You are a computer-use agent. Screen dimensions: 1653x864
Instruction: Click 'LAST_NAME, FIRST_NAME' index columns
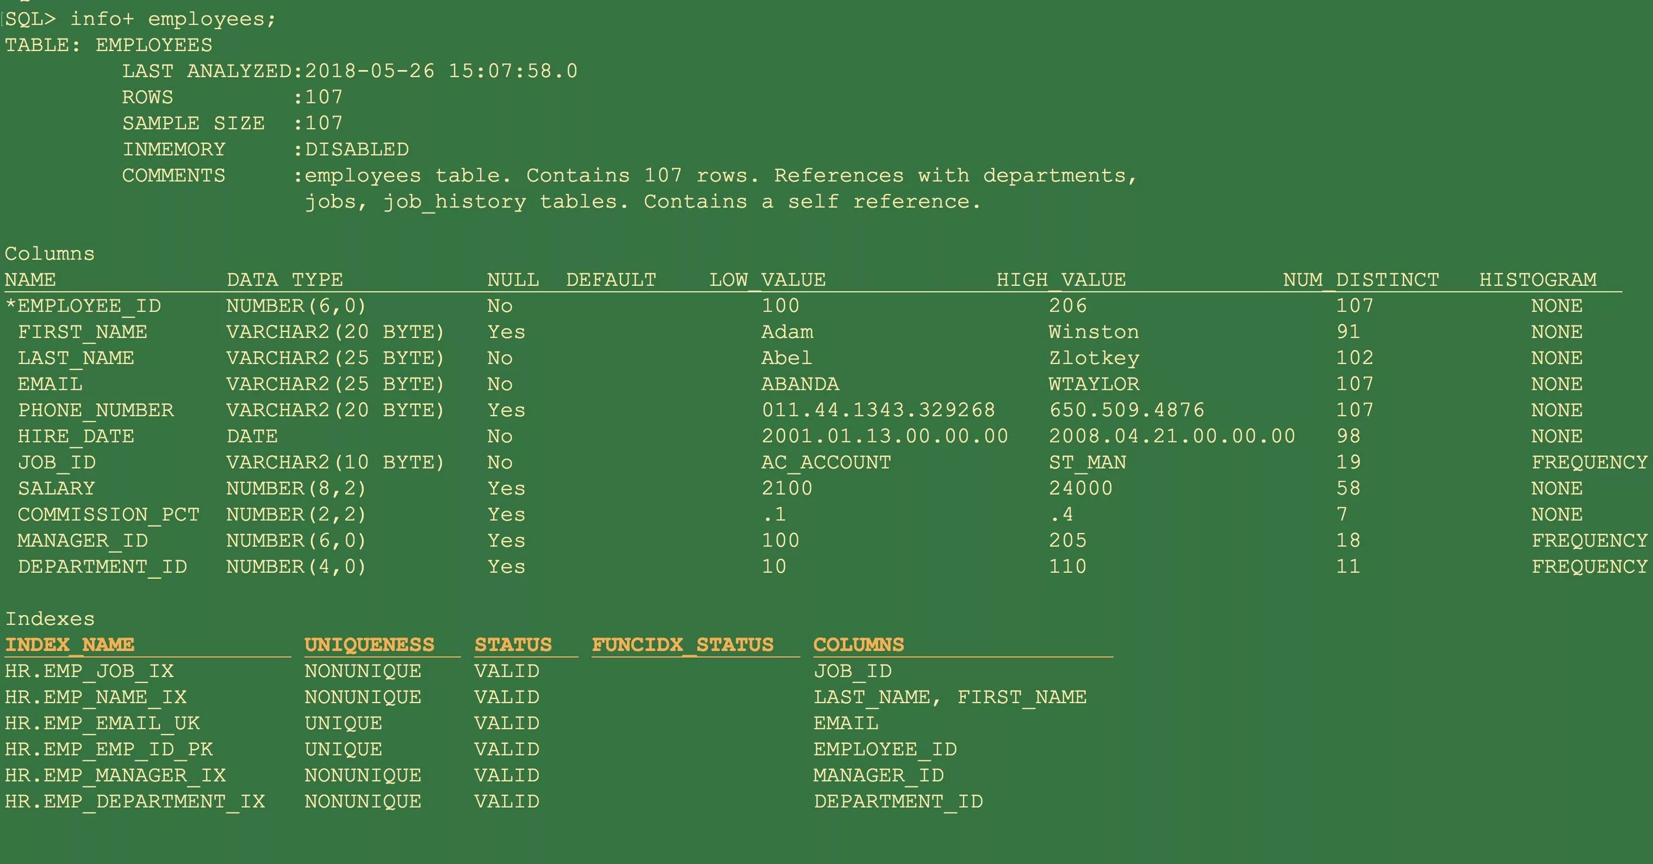point(950,697)
